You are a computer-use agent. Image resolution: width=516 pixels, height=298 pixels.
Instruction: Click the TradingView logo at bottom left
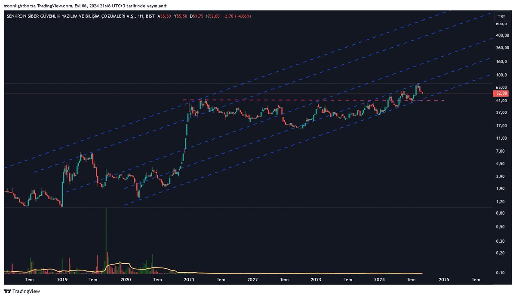tap(22, 291)
